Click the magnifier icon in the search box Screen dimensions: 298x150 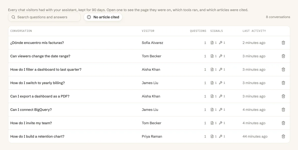[13, 17]
